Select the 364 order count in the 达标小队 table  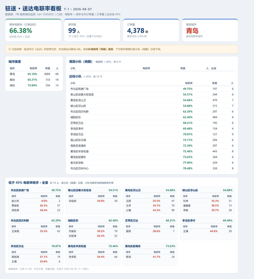coord(215,157)
